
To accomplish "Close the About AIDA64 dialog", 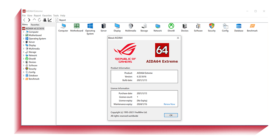I will (x=178, y=38).
